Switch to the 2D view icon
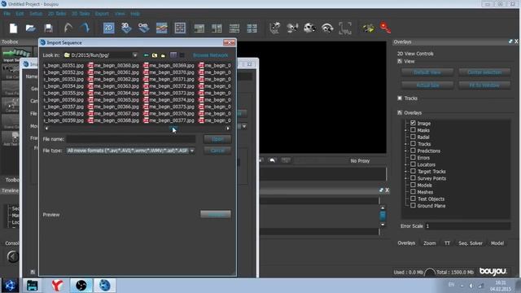 tap(108, 28)
